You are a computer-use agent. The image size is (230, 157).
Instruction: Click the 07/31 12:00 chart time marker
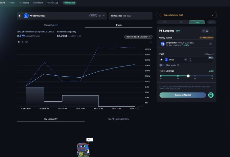pyautogui.click(x=98, y=108)
